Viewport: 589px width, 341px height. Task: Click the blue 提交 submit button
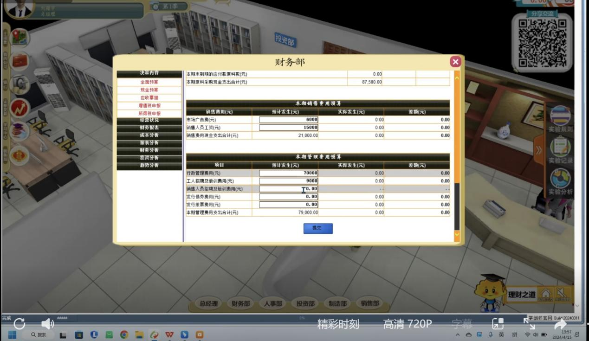pyautogui.click(x=318, y=228)
